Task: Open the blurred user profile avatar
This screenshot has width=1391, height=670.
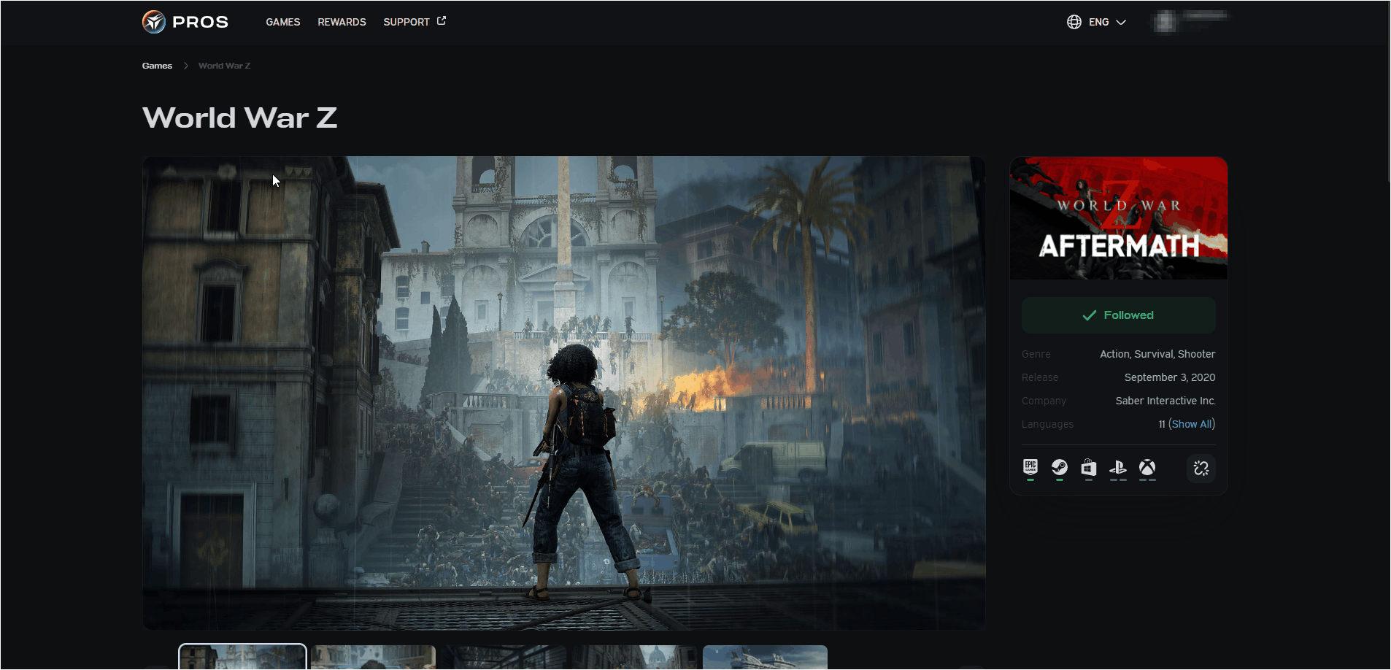Action: [x=1165, y=22]
